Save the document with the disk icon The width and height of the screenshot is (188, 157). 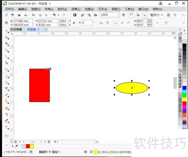point(19,15)
